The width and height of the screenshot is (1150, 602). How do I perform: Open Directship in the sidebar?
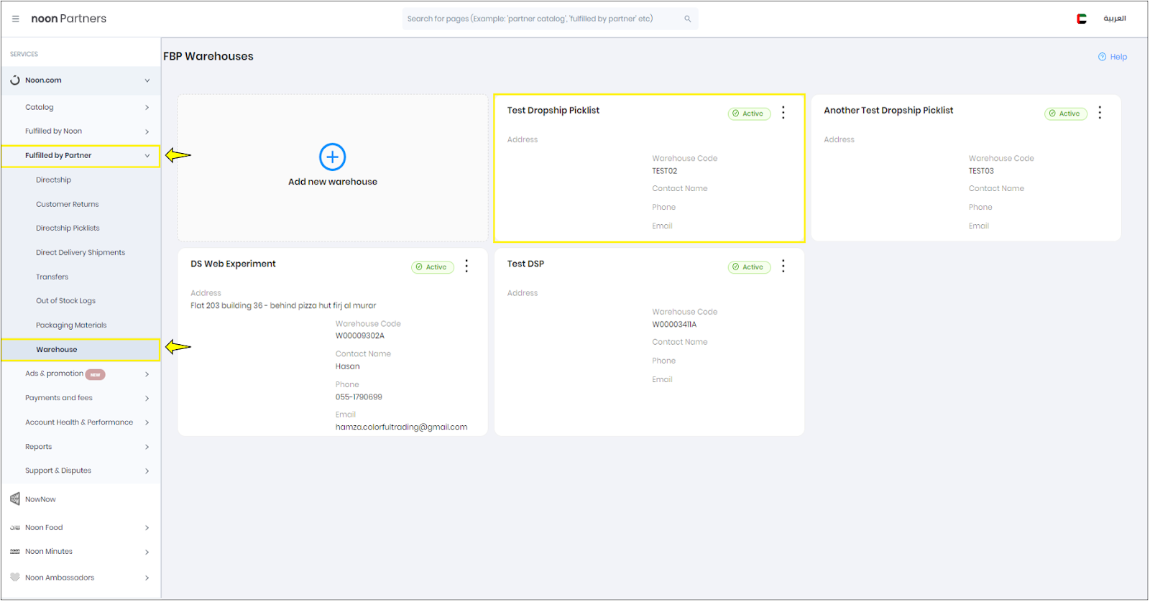(54, 180)
